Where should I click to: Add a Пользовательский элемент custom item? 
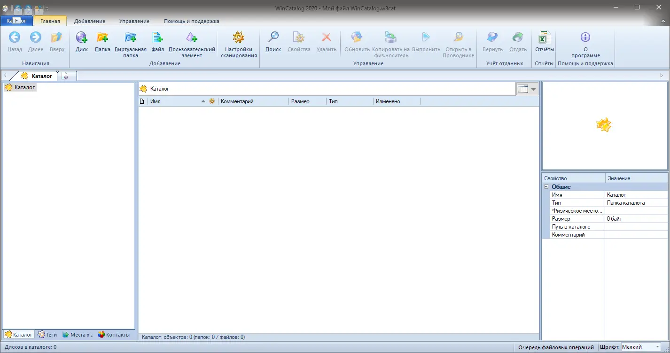point(192,45)
